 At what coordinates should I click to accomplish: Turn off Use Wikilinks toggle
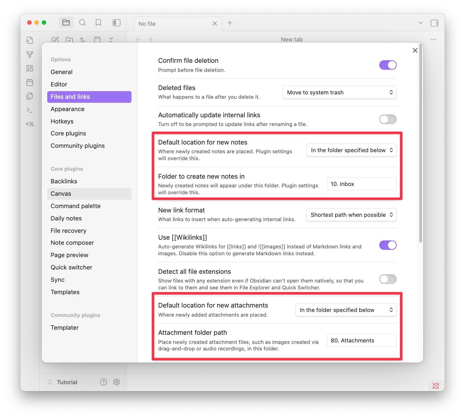click(x=388, y=245)
